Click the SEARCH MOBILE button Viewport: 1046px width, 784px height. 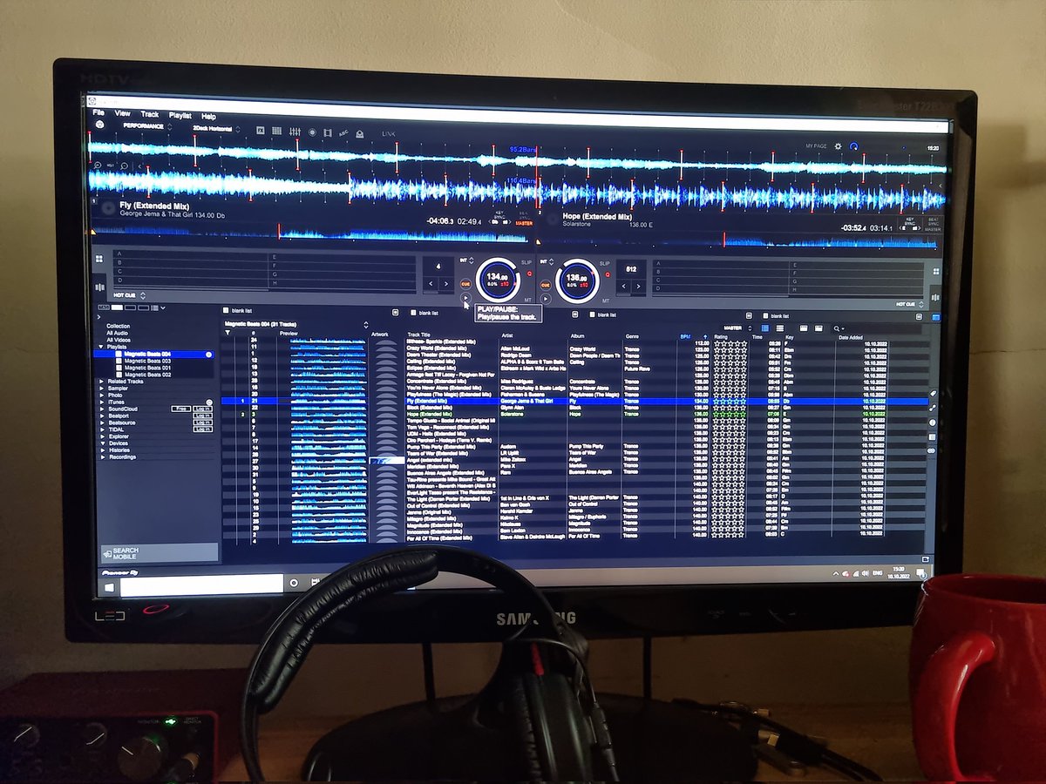pyautogui.click(x=159, y=552)
